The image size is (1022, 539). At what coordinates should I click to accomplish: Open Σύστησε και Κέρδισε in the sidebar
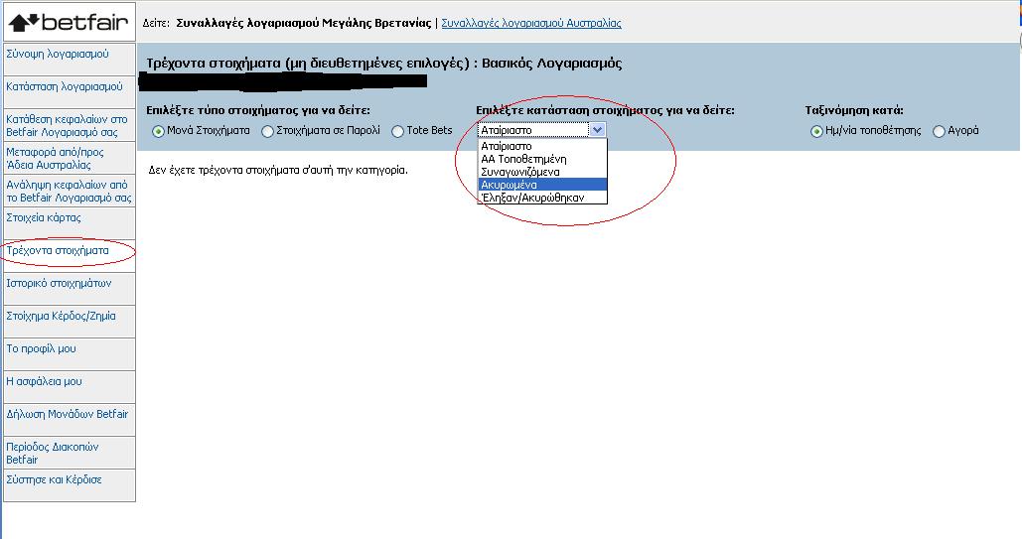tap(54, 479)
